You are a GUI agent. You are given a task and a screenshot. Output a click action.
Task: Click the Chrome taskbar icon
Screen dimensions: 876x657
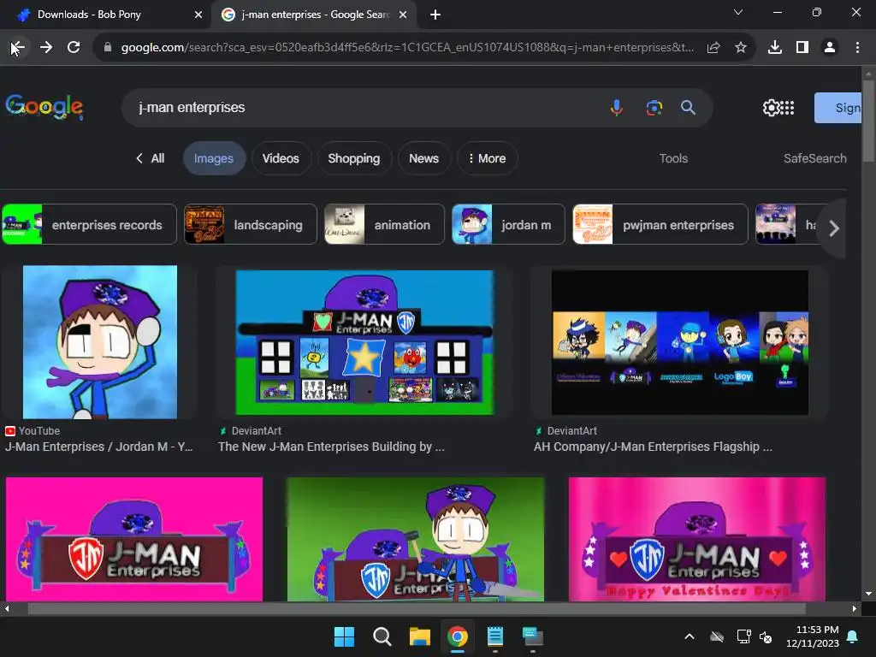pyautogui.click(x=458, y=636)
